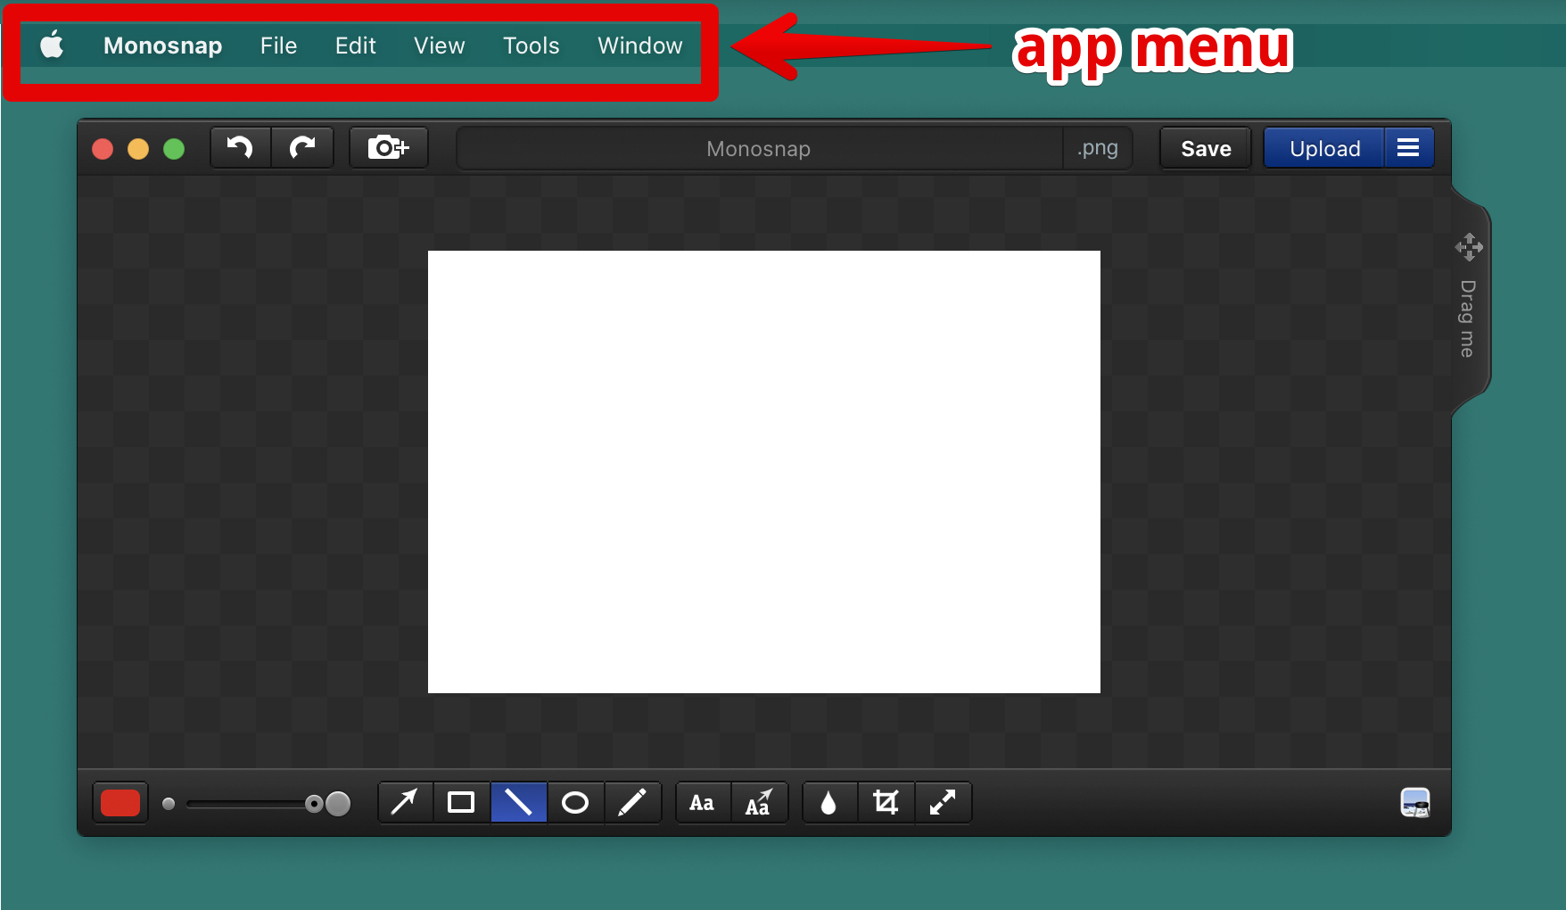Select the Ellipse shape tool
The height and width of the screenshot is (910, 1566).
(x=575, y=803)
